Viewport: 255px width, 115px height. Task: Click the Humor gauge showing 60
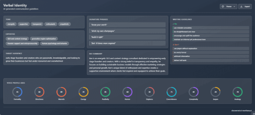(127, 92)
